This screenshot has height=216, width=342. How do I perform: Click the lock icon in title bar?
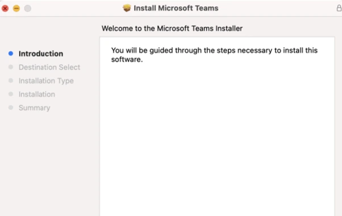point(339,8)
